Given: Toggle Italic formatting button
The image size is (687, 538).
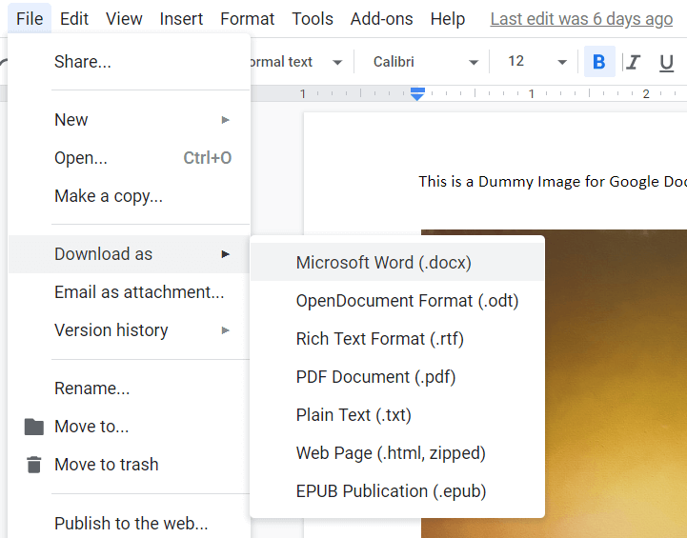Looking at the screenshot, I should click(x=634, y=62).
